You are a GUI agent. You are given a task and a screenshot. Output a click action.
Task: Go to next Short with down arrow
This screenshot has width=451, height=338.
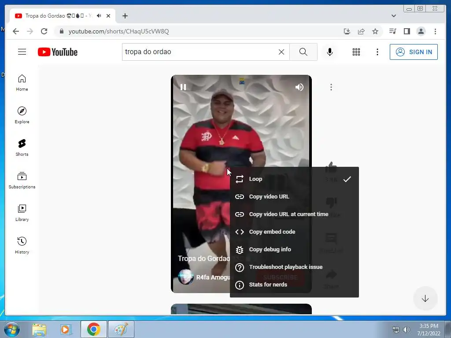click(x=425, y=298)
